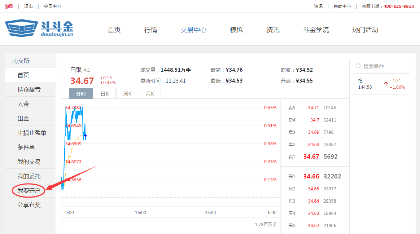Open the 交易中心 menu item
The image size is (420, 234).
pos(193,30)
